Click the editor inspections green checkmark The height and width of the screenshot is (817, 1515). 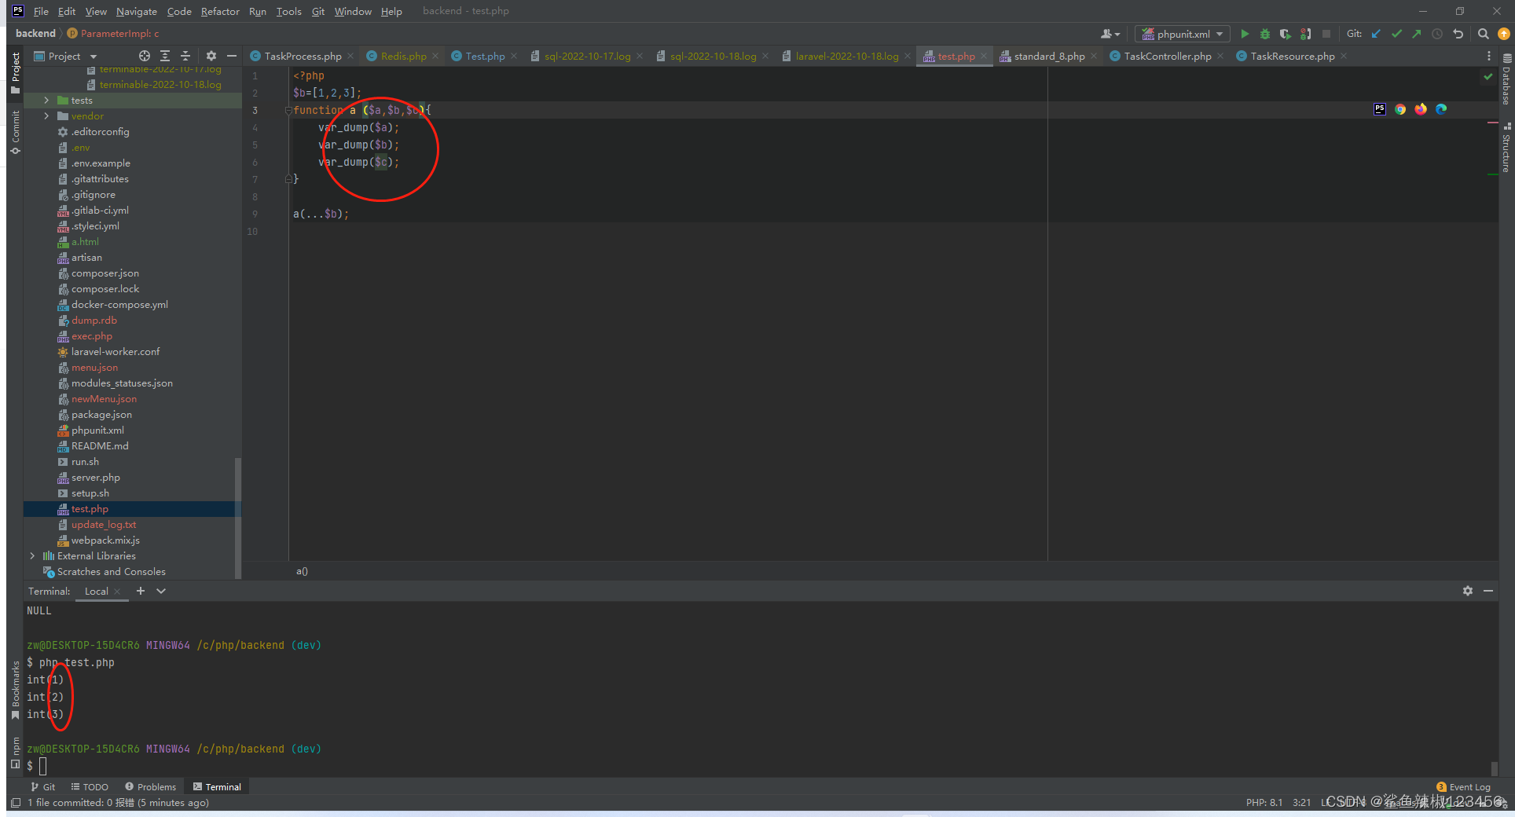(x=1487, y=76)
